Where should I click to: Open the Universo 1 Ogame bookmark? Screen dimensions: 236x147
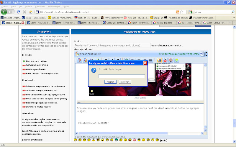[x=11, y=18]
